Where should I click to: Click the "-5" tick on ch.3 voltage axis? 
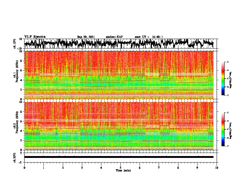pyautogui.click(x=21, y=162)
